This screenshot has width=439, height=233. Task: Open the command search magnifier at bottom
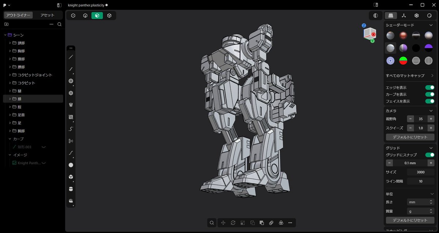(212, 223)
